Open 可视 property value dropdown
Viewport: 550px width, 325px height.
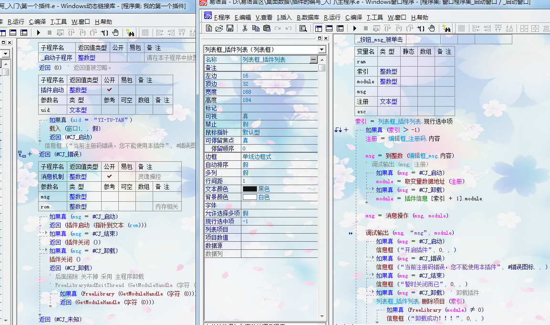coord(279,116)
